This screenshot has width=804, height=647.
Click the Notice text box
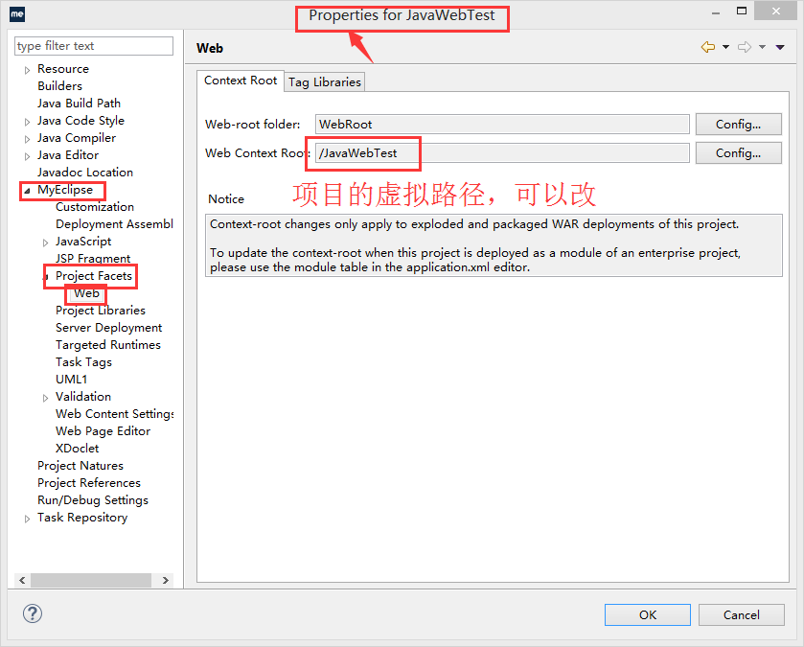[x=494, y=245]
